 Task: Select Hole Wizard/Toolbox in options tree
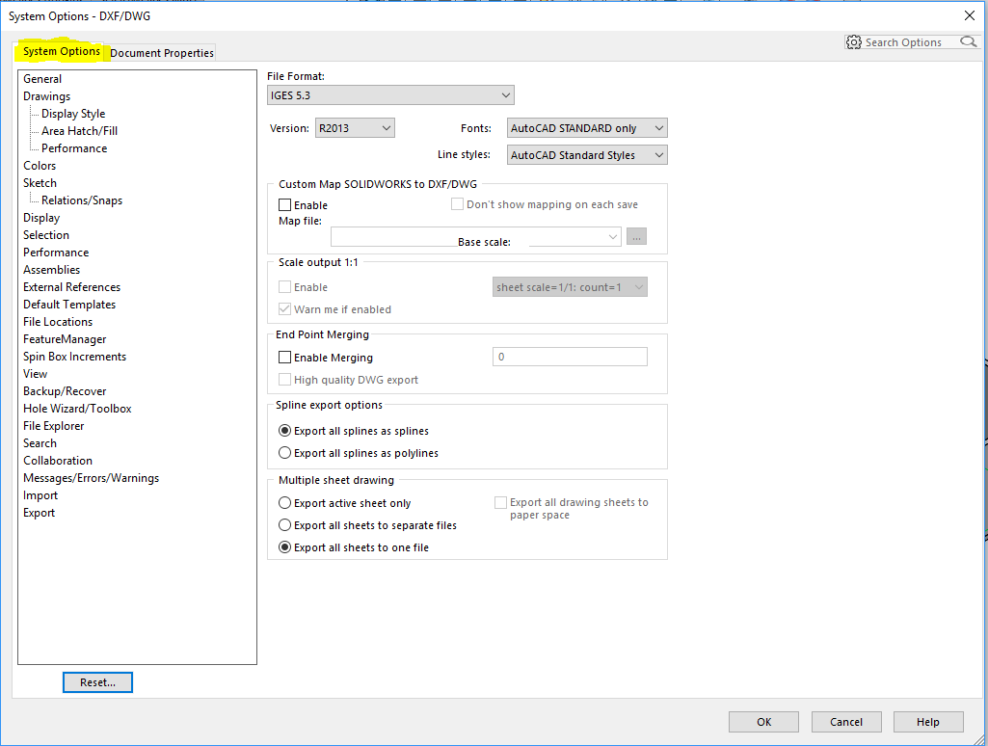(x=77, y=409)
